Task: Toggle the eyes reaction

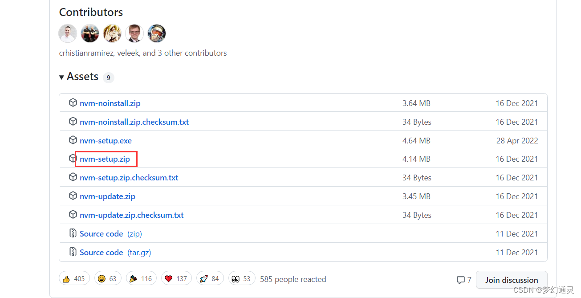Action: point(241,279)
